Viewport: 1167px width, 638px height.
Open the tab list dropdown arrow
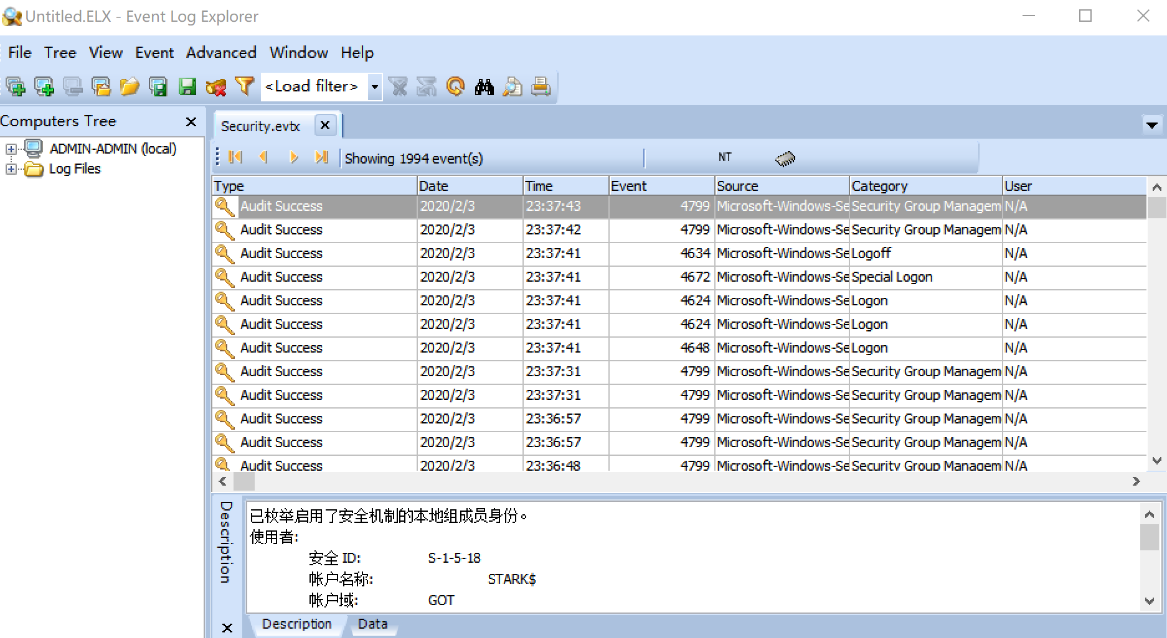[x=1151, y=125]
